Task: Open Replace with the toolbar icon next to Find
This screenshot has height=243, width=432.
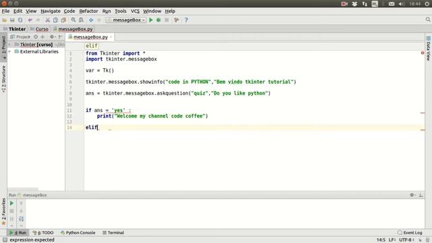Action: click(81, 20)
